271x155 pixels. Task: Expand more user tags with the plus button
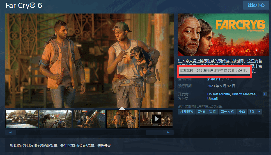[x=259, y=112]
